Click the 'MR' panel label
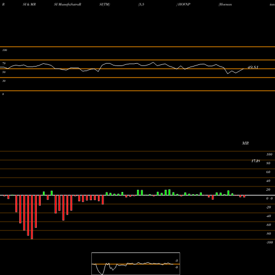Viewport: 275px width, 275px height. point(245,143)
